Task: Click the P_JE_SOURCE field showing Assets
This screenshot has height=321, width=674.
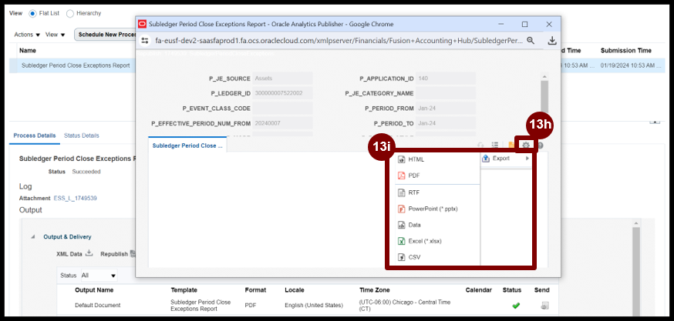Action: coord(282,79)
